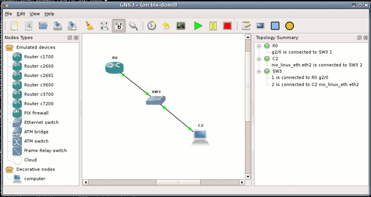Click canvas horizontal scrollbar left arrow

coord(85,182)
